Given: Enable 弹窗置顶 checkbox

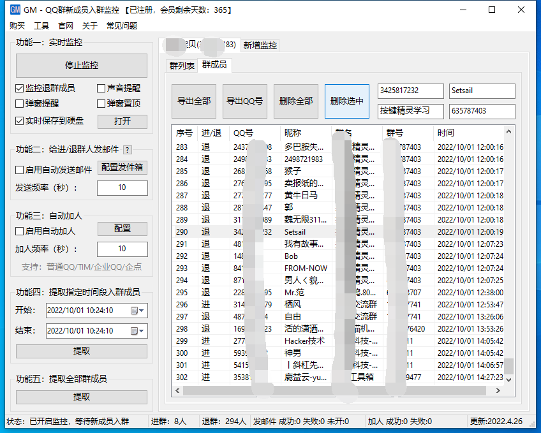Looking at the screenshot, I should (101, 103).
